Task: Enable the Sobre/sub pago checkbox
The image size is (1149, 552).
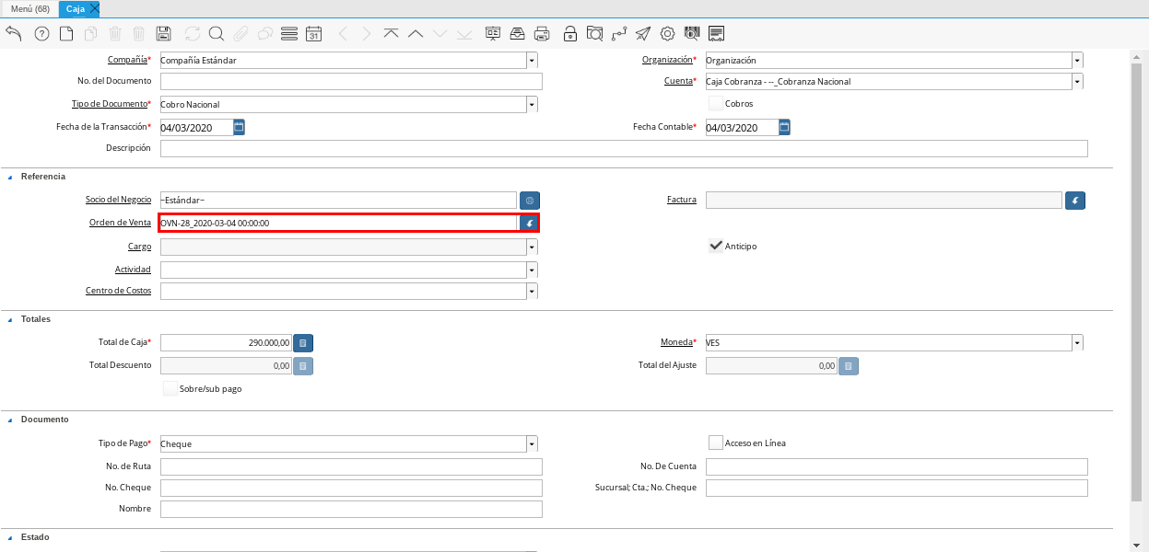Action: point(170,389)
